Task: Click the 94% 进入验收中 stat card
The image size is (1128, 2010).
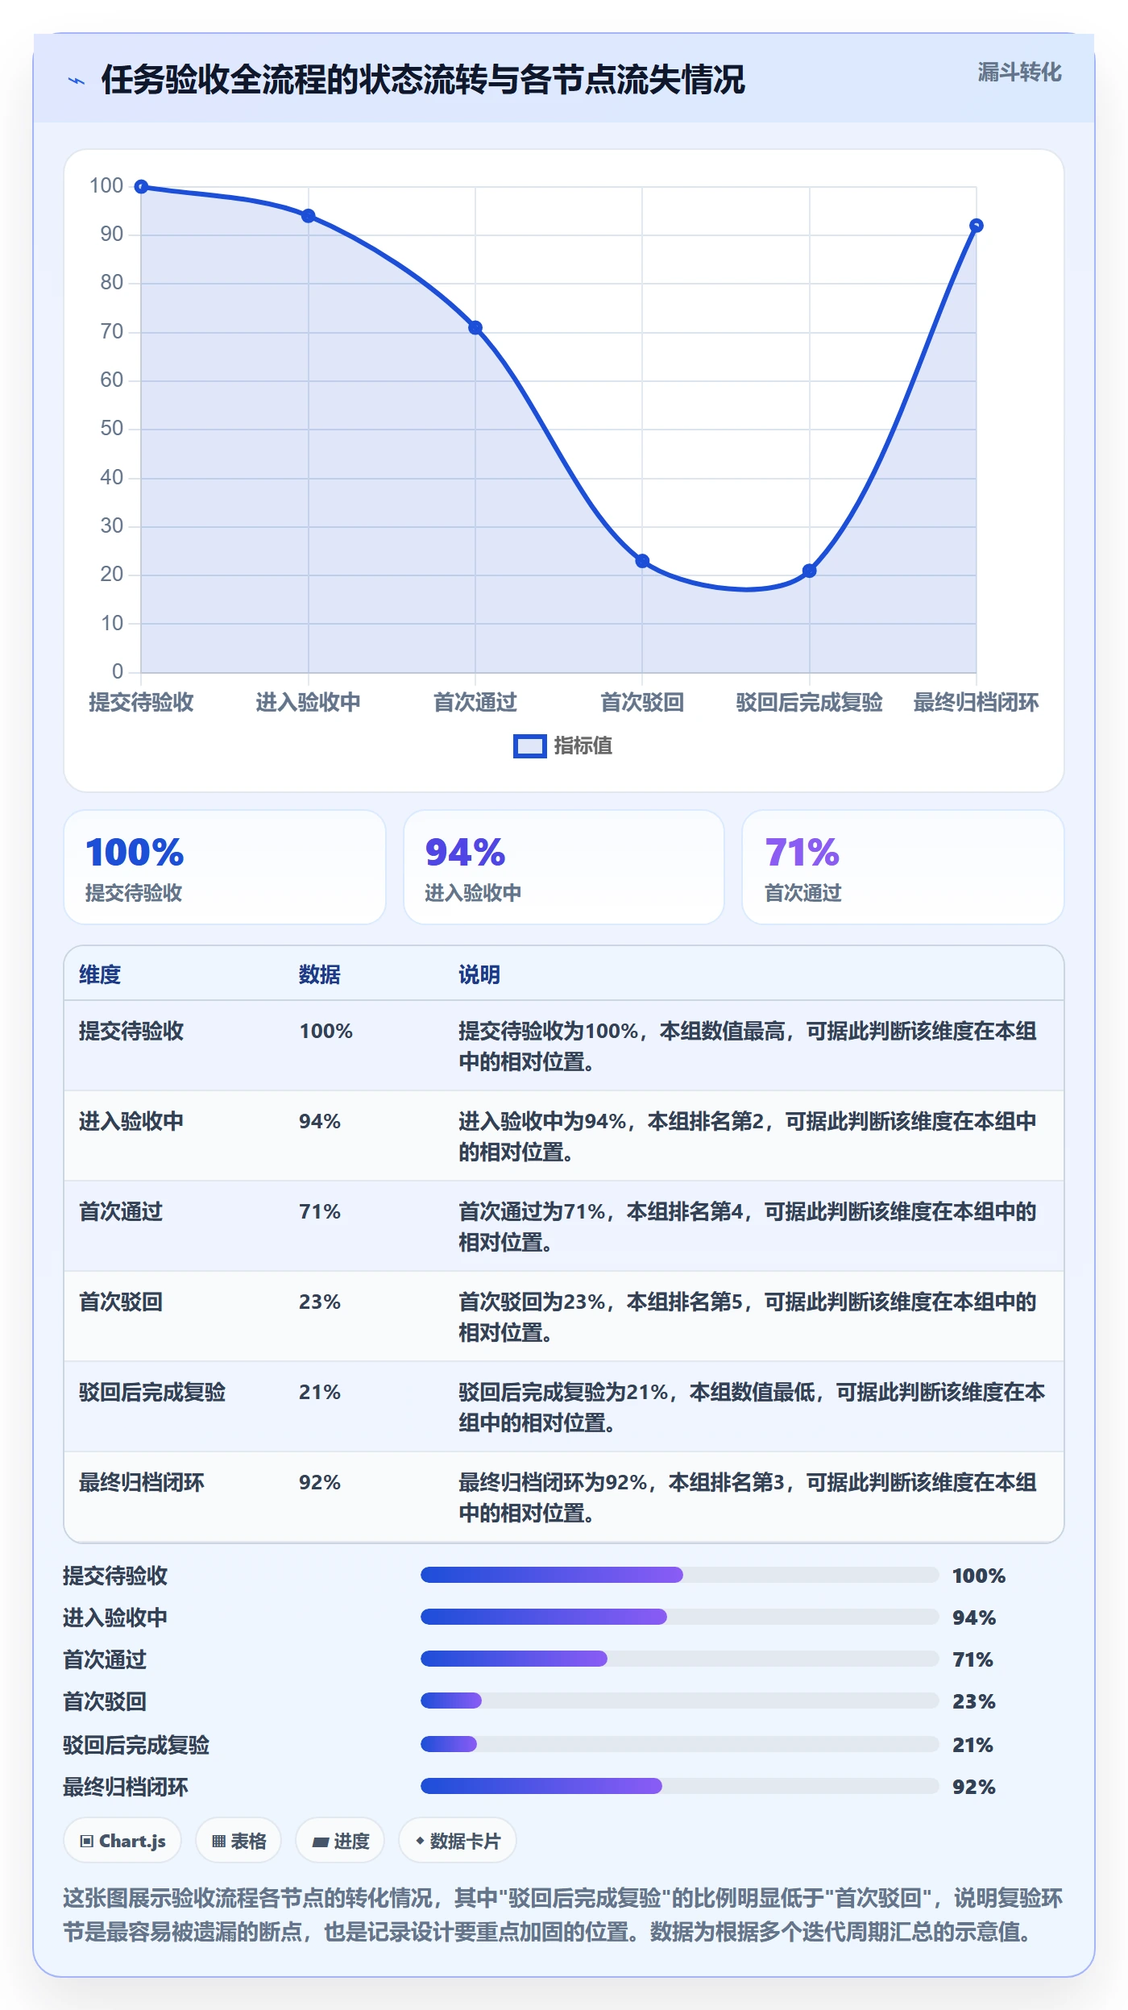Action: 564,867
